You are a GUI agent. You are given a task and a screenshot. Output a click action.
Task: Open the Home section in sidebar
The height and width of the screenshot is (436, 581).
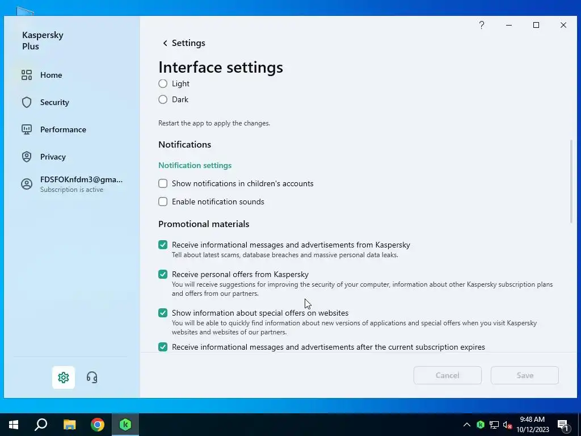coord(50,75)
